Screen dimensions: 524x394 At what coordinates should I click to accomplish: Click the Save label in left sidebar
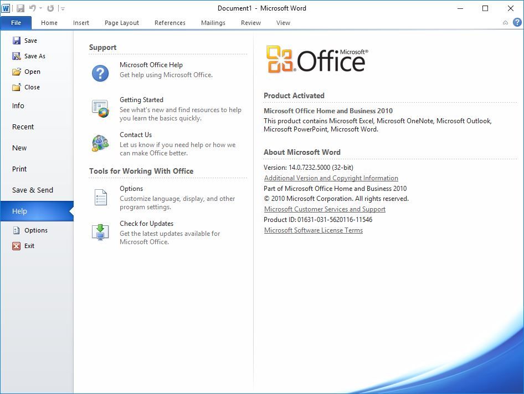[31, 41]
